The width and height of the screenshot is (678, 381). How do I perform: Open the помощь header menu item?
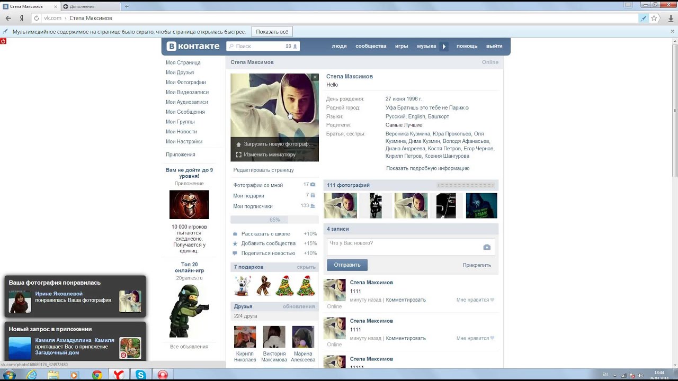467,46
